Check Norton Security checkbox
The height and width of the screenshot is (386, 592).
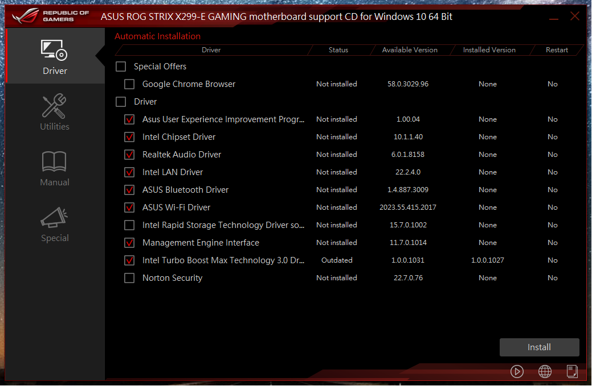coord(129,278)
